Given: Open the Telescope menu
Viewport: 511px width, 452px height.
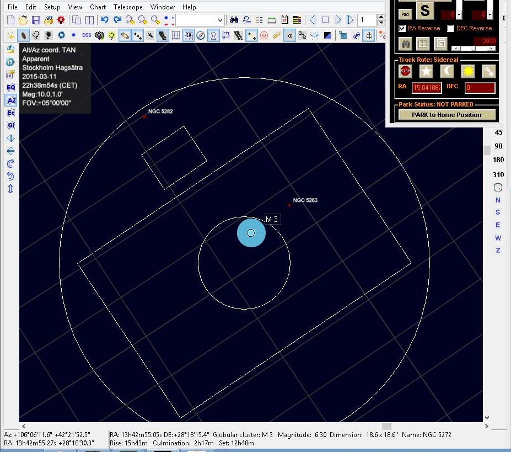Looking at the screenshot, I should pos(128,7).
